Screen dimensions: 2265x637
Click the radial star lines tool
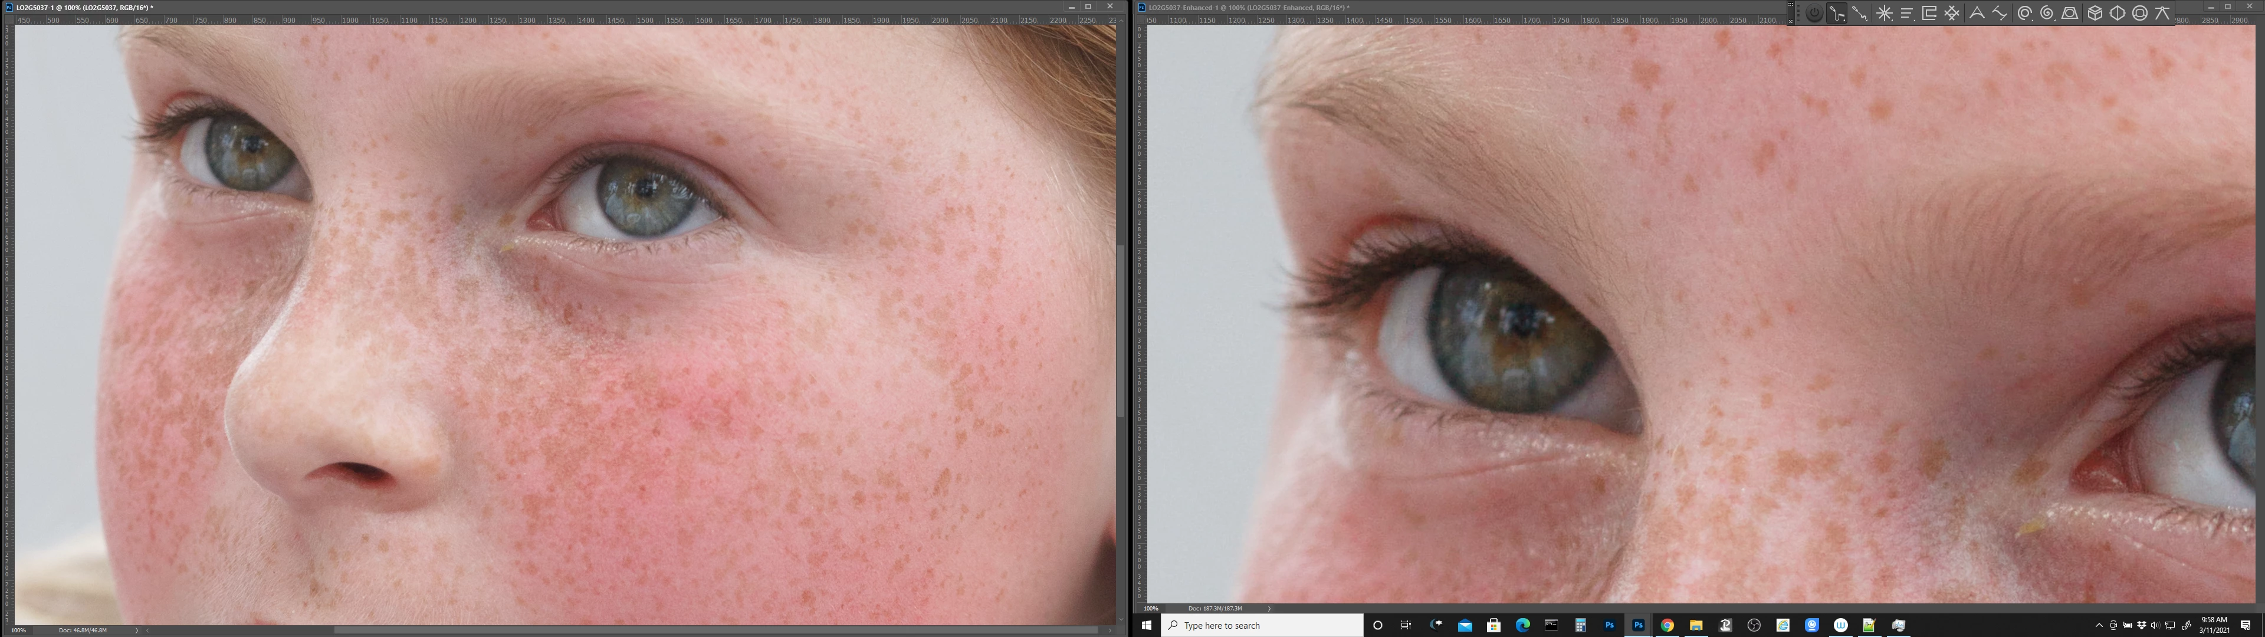coord(1885,13)
